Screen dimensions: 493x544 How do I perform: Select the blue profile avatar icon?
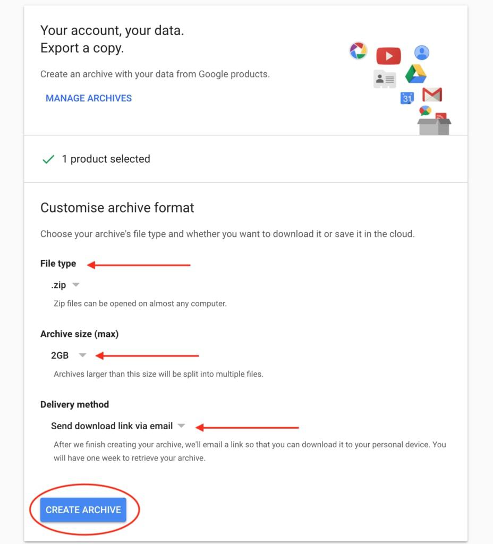coord(422,53)
